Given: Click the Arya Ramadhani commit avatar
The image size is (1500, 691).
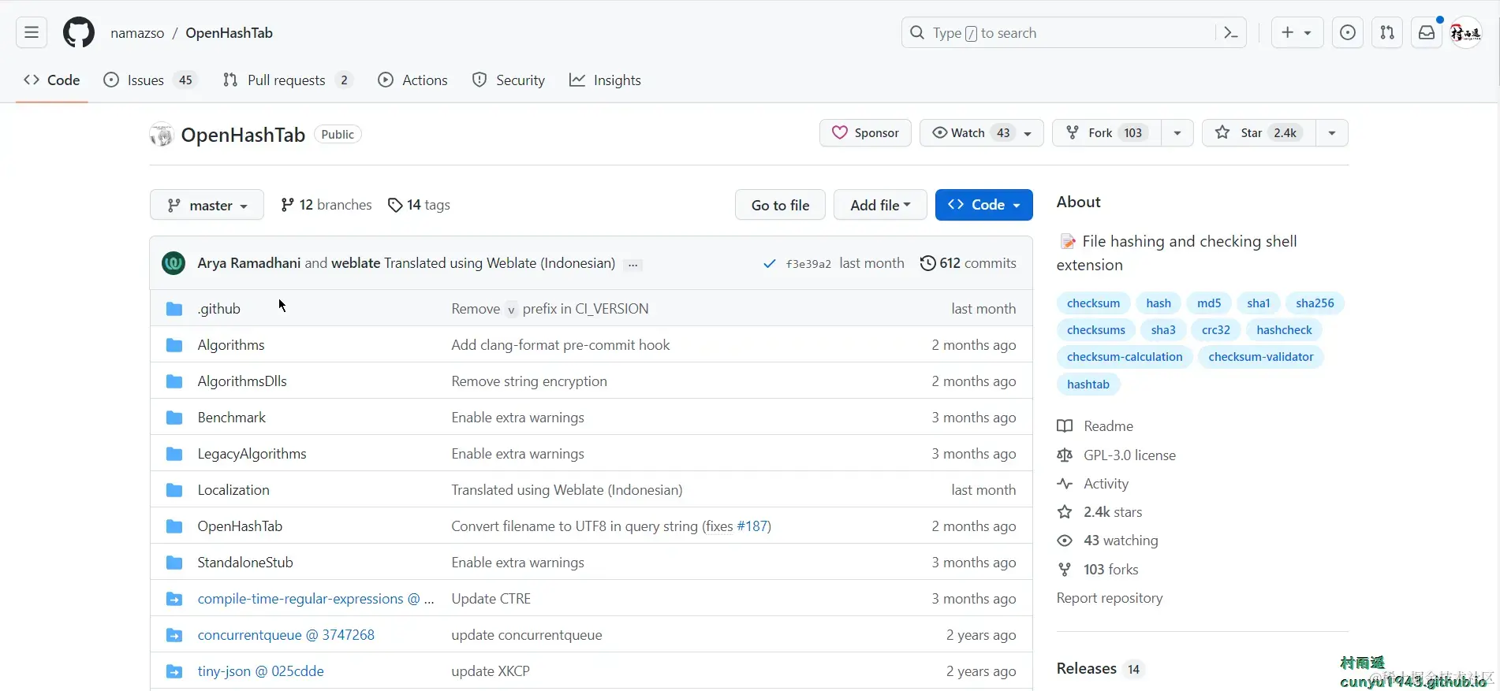Looking at the screenshot, I should click(x=174, y=263).
